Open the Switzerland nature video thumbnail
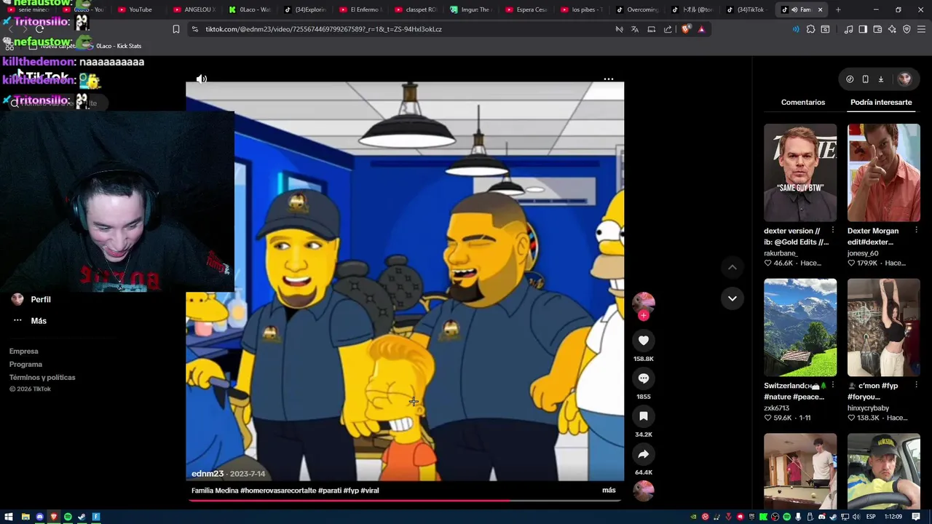 point(800,327)
